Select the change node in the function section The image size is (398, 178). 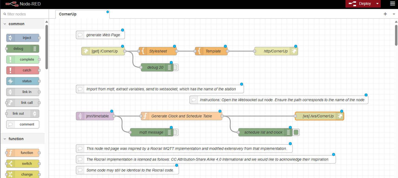pos(23,174)
